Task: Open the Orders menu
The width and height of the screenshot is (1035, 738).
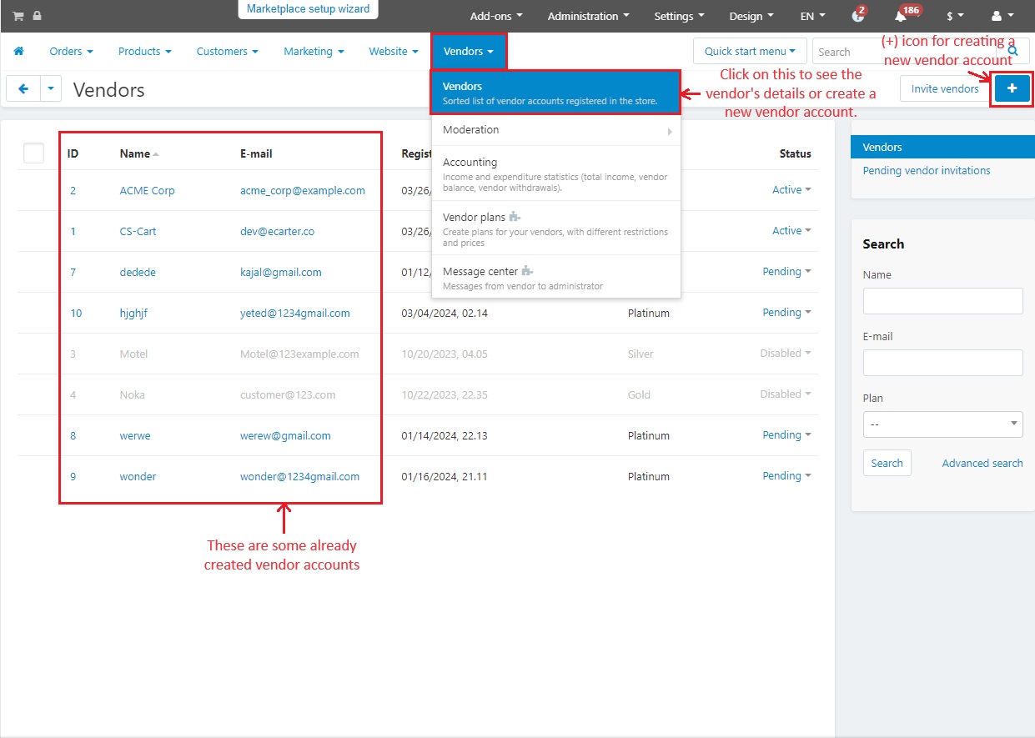Action: (x=71, y=51)
